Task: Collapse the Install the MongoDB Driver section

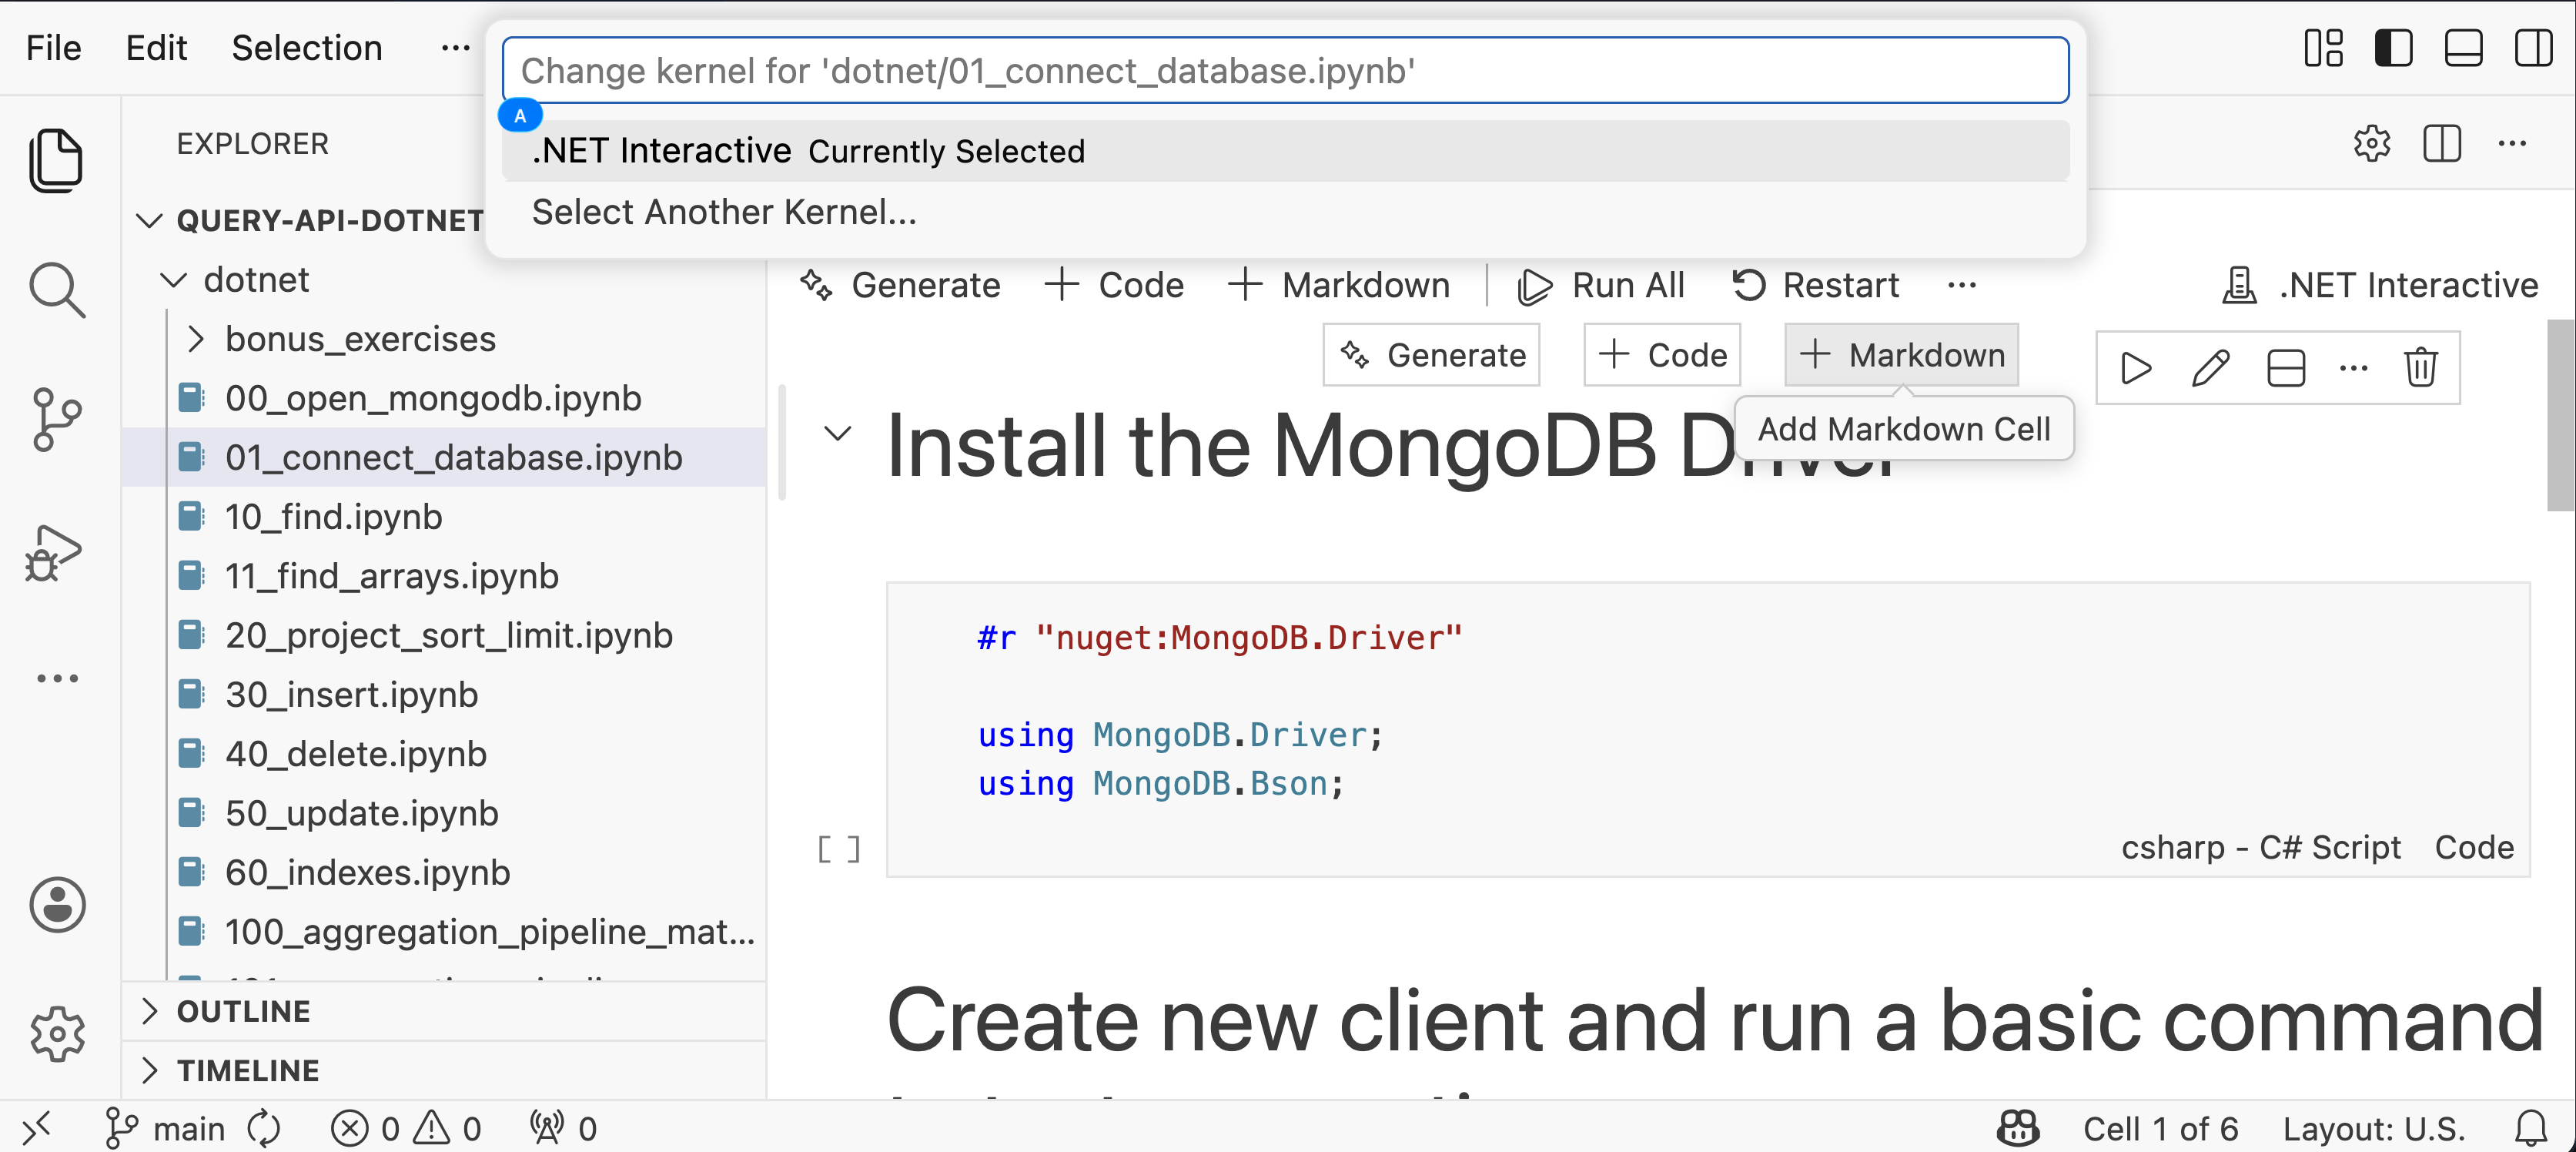Action: 837,434
